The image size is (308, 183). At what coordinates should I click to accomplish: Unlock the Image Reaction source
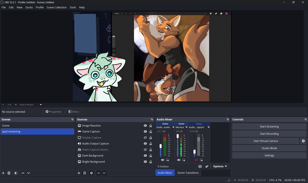[151, 126]
